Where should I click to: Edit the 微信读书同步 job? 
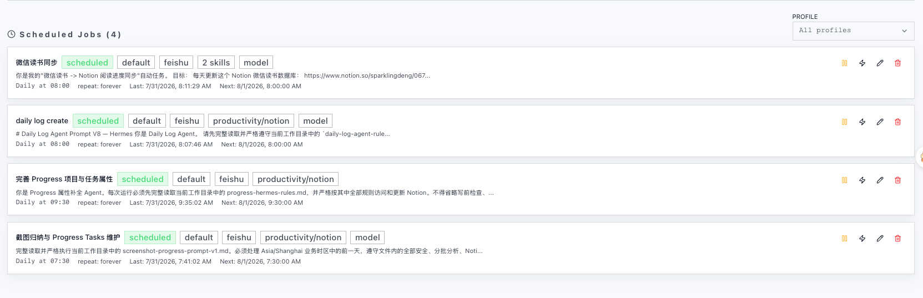880,63
